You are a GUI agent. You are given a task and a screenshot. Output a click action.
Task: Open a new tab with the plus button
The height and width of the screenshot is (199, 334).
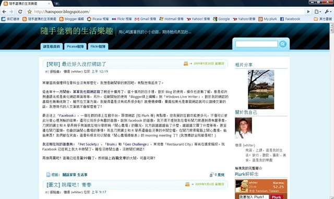(56, 4)
